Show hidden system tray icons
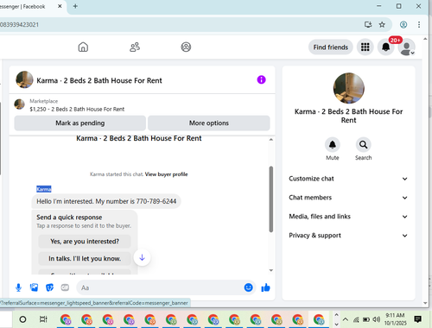Viewport: 432px width, 328px height. (346, 319)
